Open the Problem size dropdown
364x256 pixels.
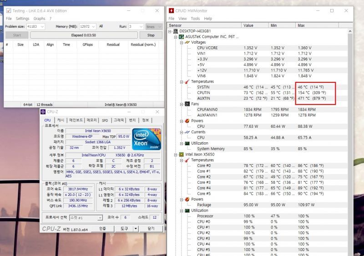tap(42, 26)
